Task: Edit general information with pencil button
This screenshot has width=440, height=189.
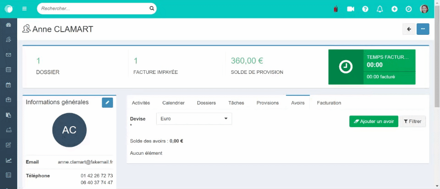Action: (x=107, y=103)
